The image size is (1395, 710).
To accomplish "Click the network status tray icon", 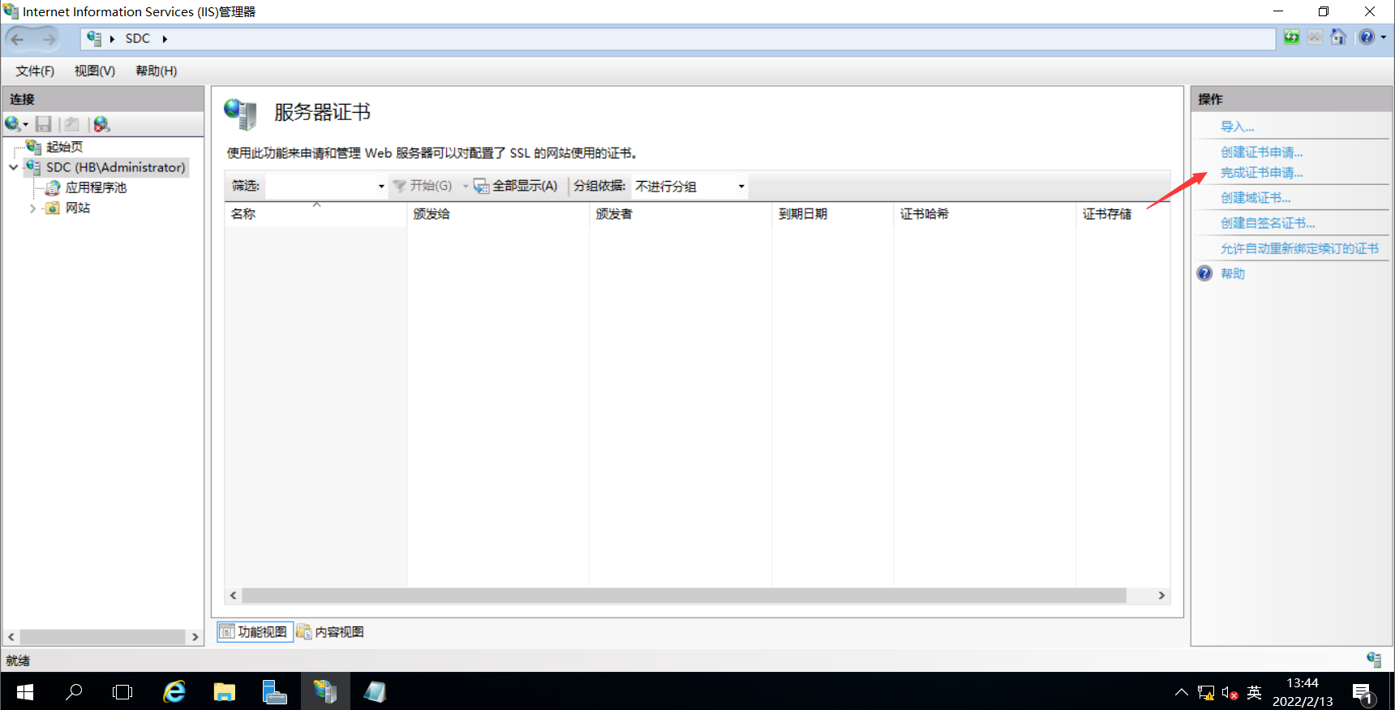I will coord(1206,693).
